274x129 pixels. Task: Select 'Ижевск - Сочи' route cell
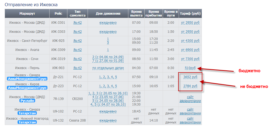[27, 59]
